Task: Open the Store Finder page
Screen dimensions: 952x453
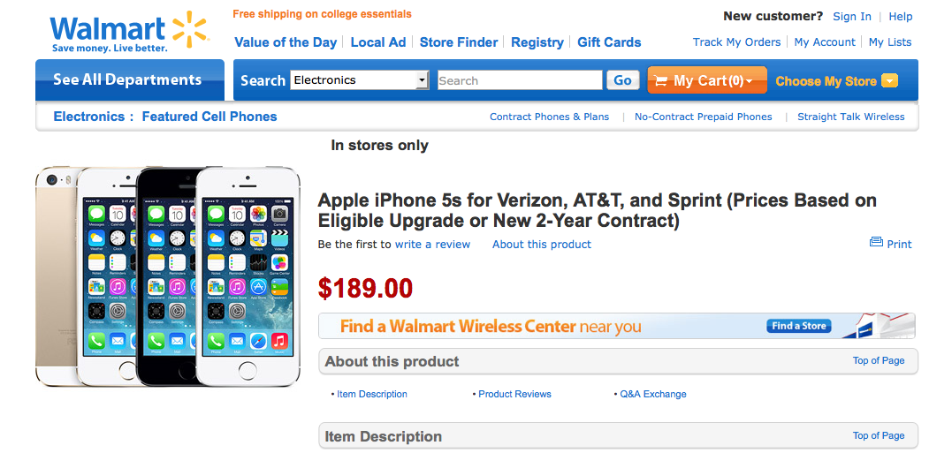Action: (x=460, y=42)
